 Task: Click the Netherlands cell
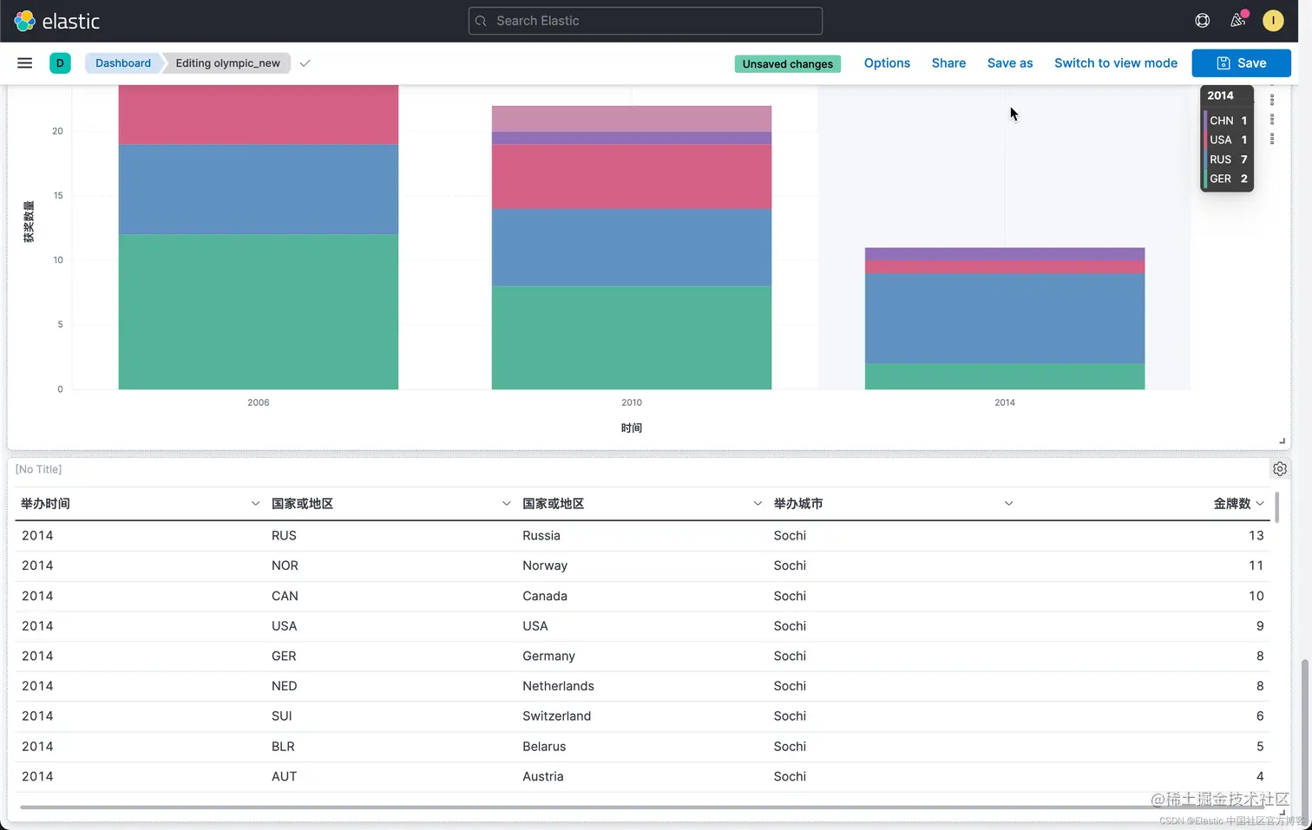click(558, 686)
